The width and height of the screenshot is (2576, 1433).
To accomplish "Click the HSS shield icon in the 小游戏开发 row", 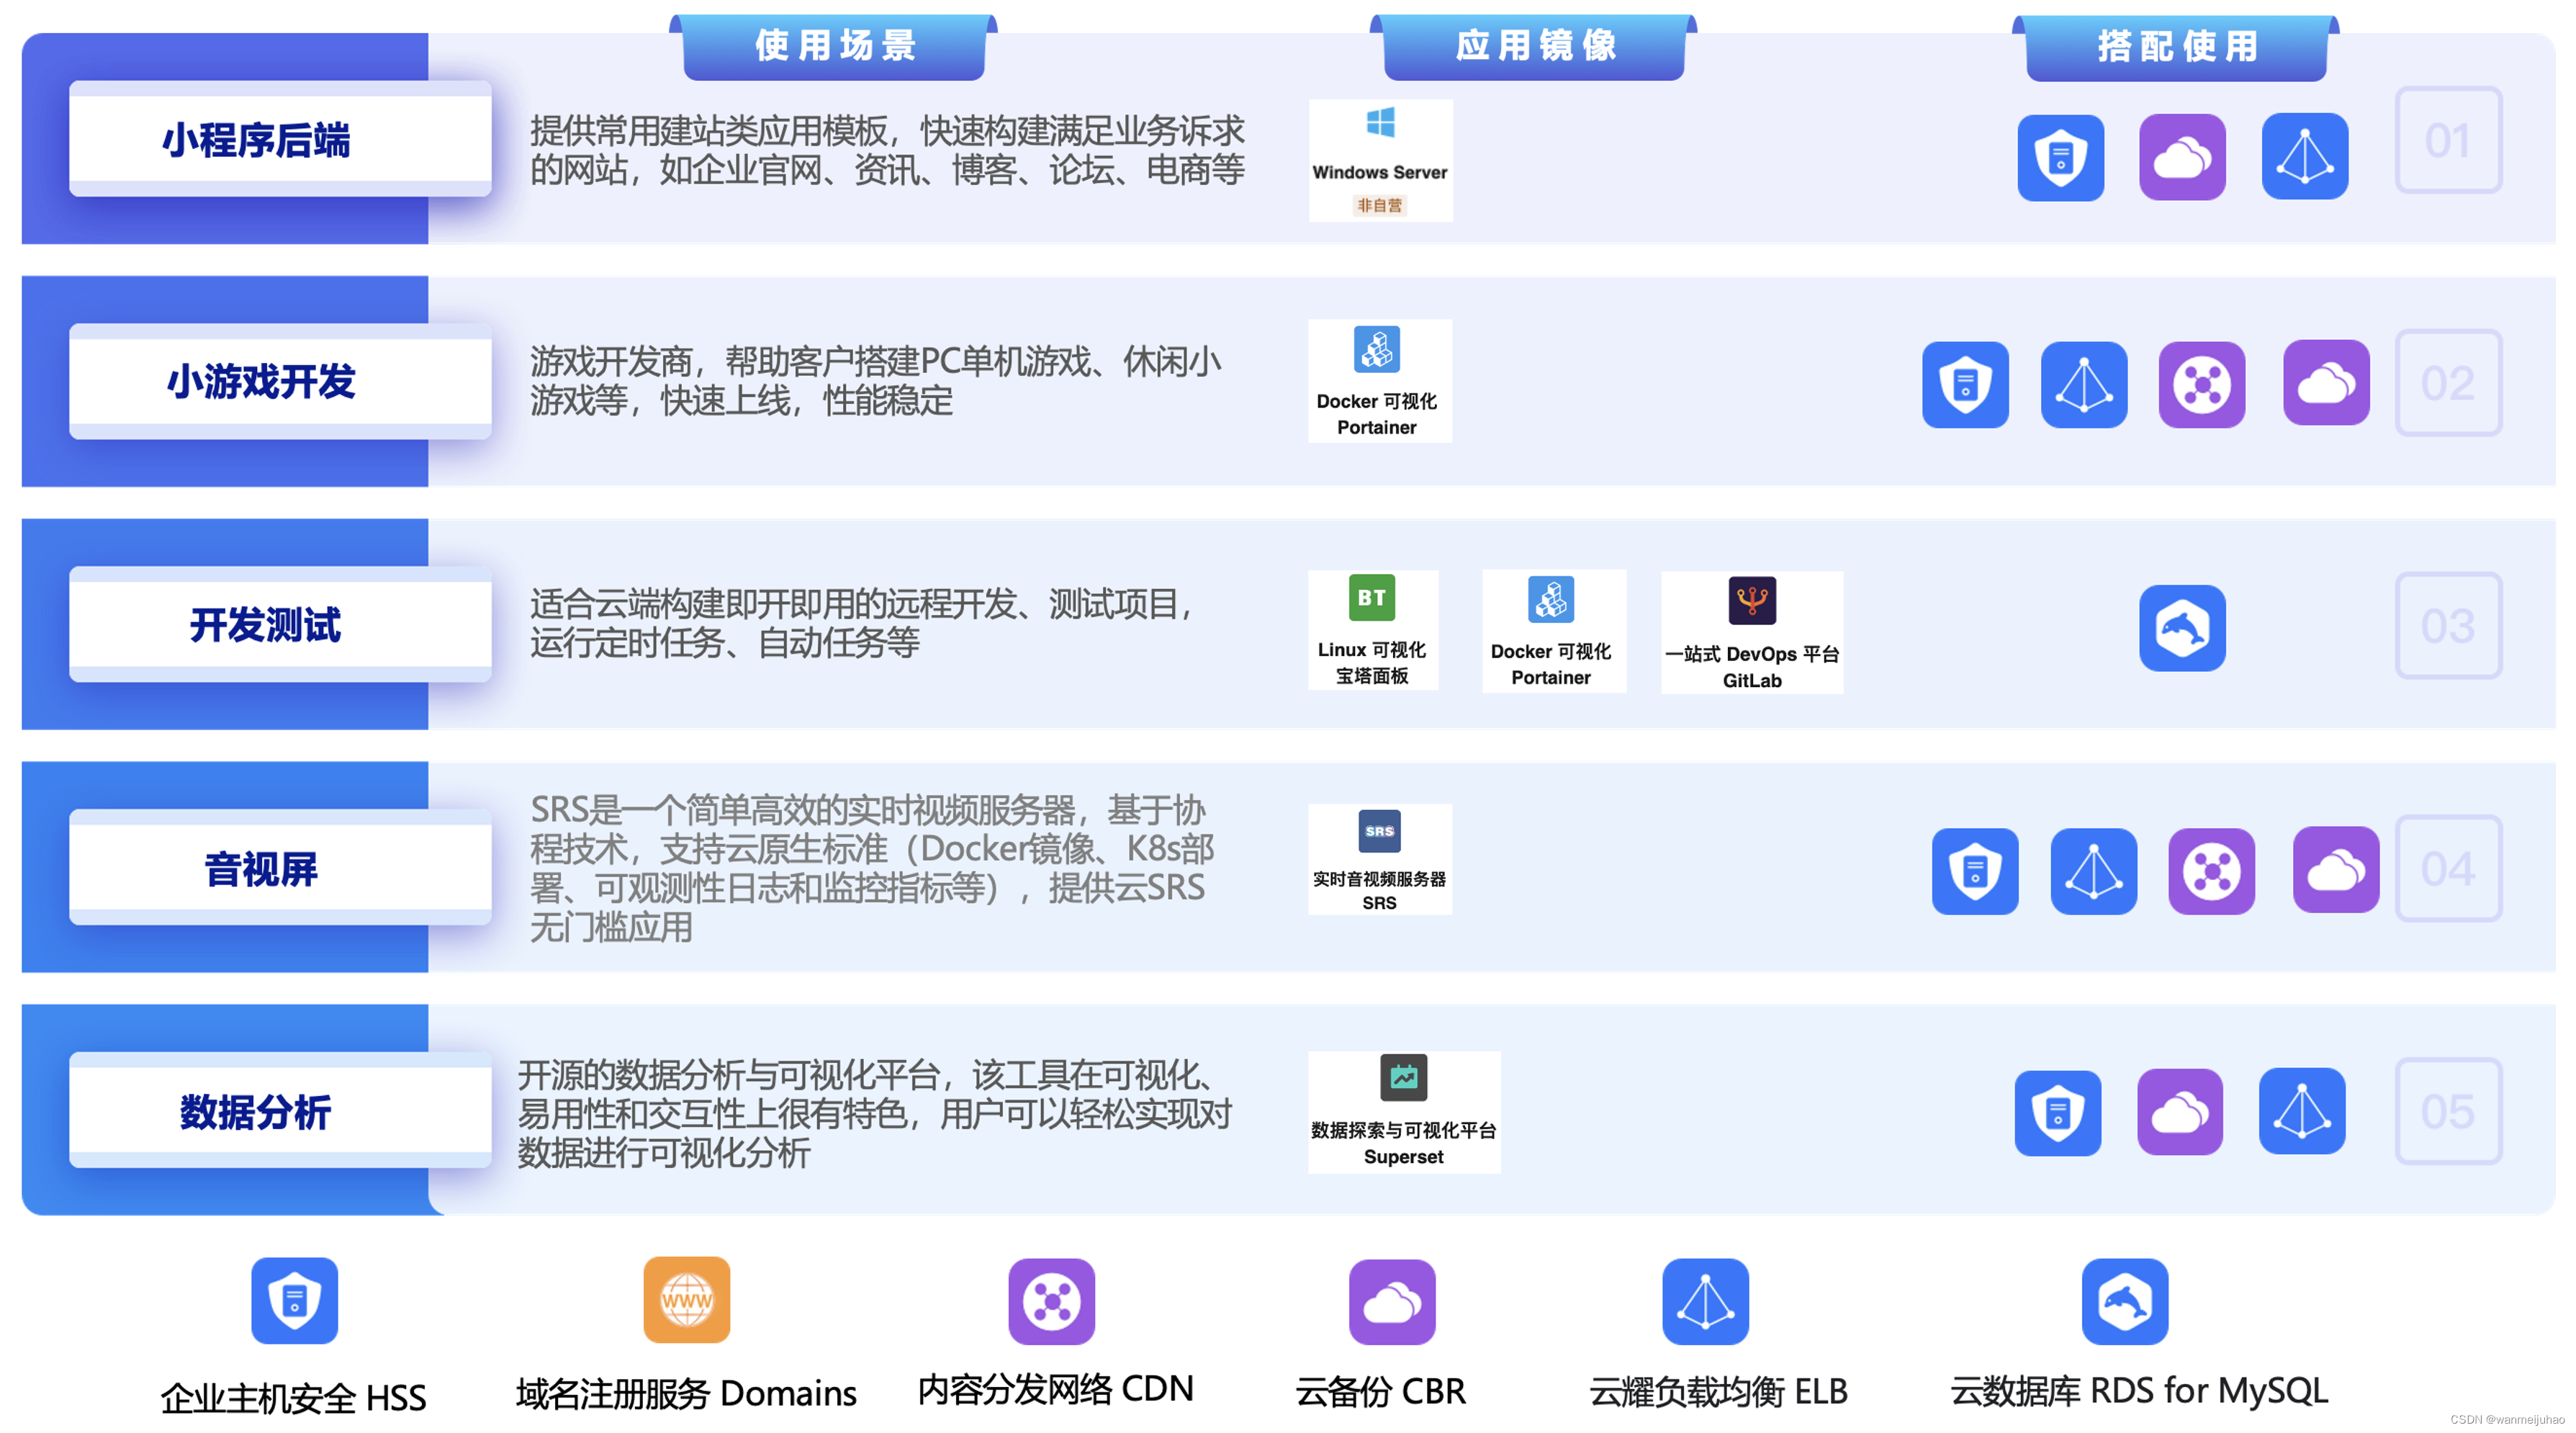I will pos(1965,384).
